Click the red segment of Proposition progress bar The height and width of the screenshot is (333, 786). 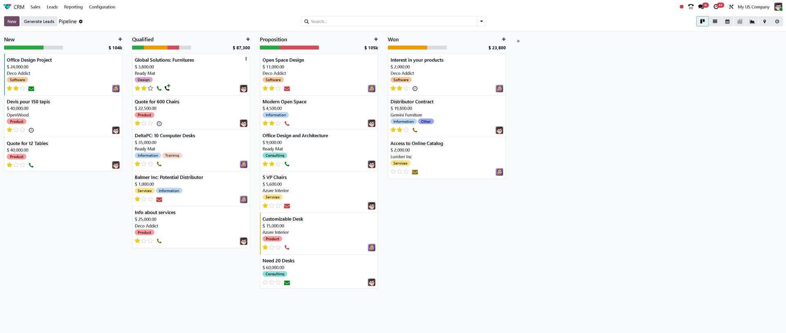(x=299, y=48)
